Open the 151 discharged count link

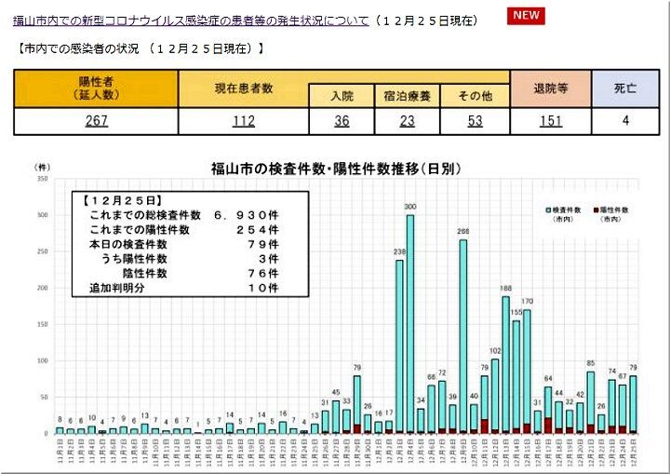coord(550,121)
